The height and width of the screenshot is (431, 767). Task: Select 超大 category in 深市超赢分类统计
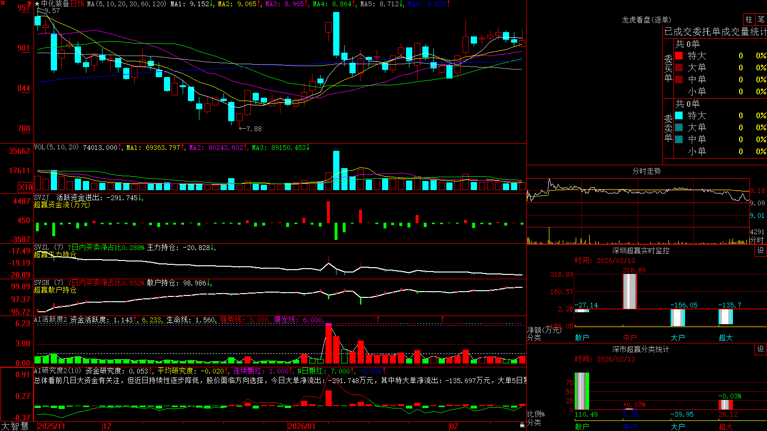click(x=726, y=426)
